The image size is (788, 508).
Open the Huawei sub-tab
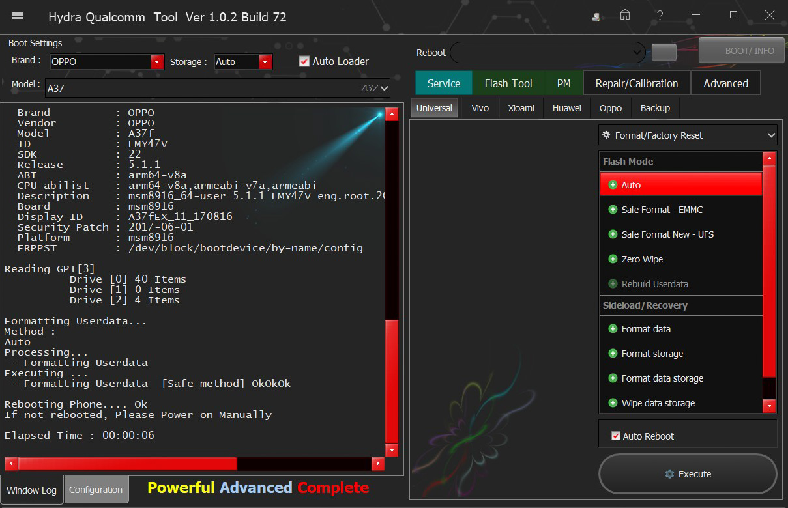(x=567, y=108)
